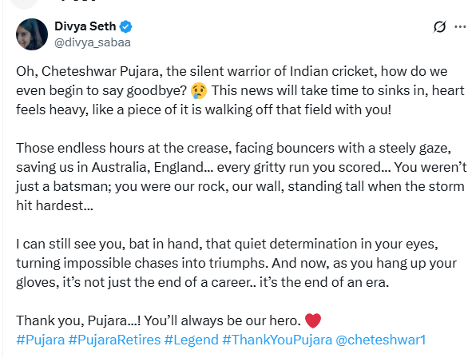Follow the #Legend hashtag link
468x358 pixels.
click(x=192, y=340)
